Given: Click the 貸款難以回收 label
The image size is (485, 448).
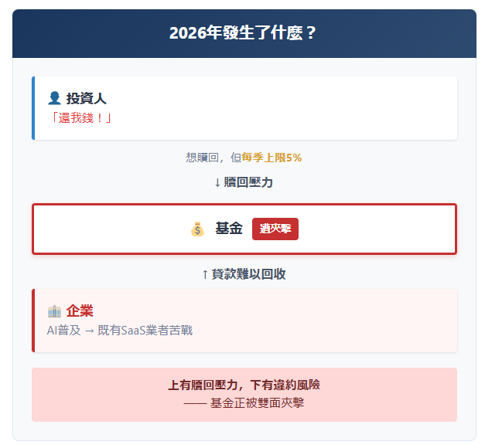Looking at the screenshot, I should (249, 274).
